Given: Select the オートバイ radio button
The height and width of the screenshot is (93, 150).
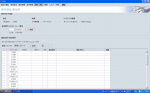Looking at the screenshot, I should click(x=42, y=22).
